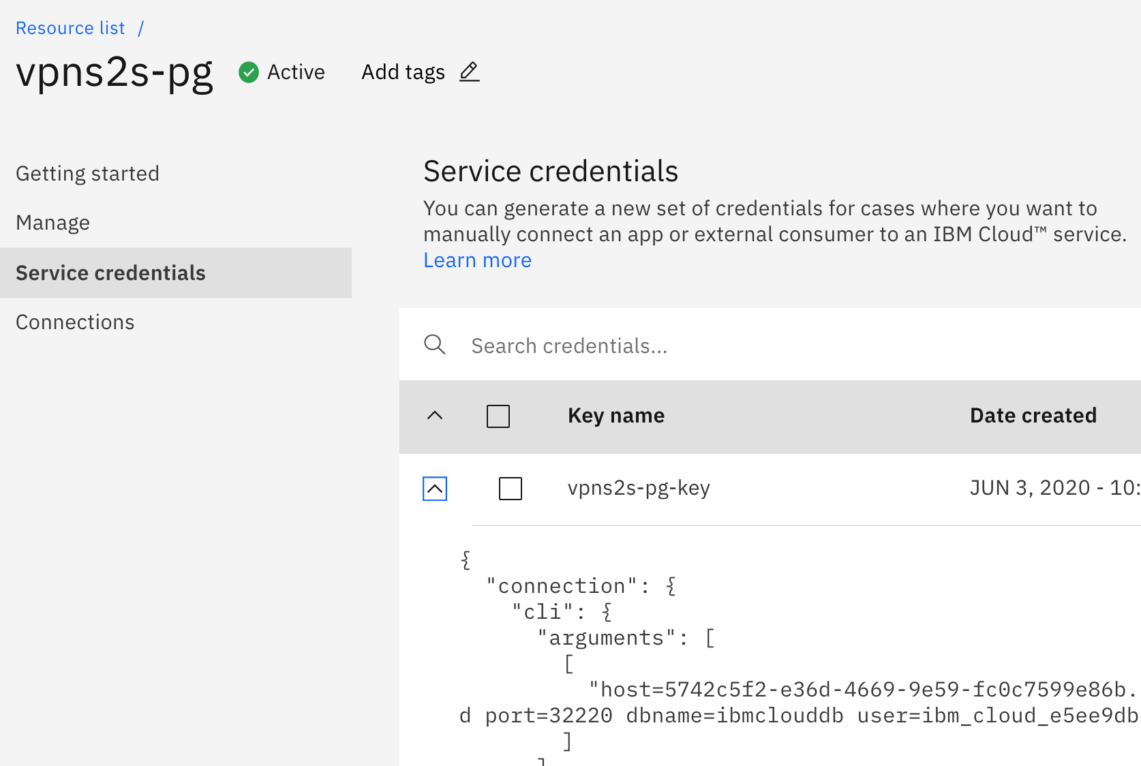Open the Getting started section
Screen dimensions: 1141x766
(x=87, y=173)
